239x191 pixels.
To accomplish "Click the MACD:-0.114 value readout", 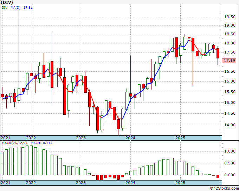I will click(41, 143).
